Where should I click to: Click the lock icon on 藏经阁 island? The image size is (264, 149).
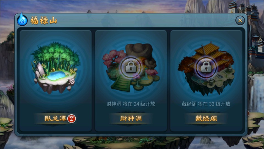pos(206,67)
